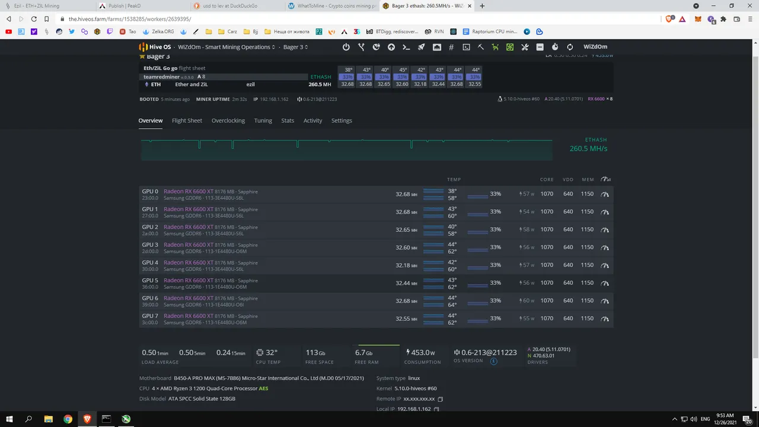
Task: Switch to the Overclocking tab
Action: coord(228,120)
